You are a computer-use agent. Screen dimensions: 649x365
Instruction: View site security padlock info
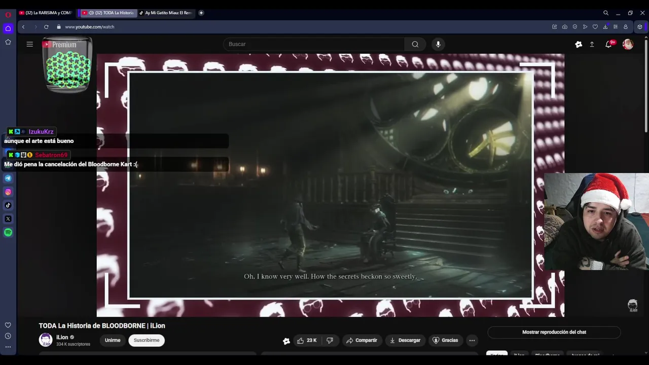(x=59, y=27)
